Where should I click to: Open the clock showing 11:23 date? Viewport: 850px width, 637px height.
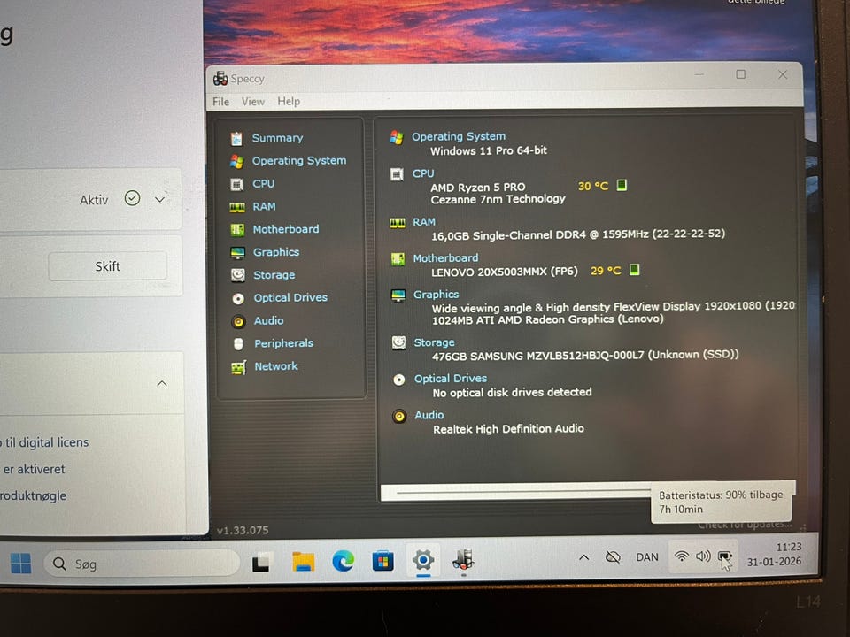[774, 554]
